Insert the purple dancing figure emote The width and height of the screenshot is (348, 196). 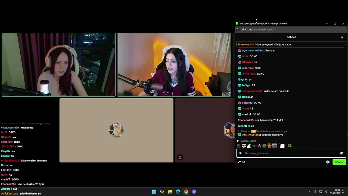pos(259,146)
